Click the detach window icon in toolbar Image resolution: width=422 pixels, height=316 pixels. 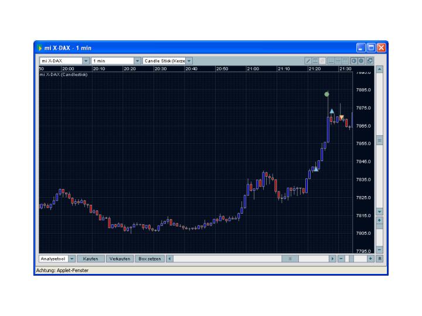(370, 61)
